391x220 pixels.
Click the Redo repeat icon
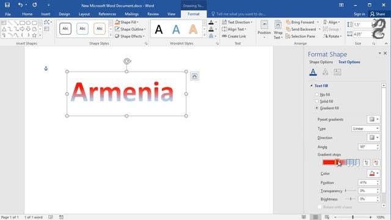pos(35,5)
